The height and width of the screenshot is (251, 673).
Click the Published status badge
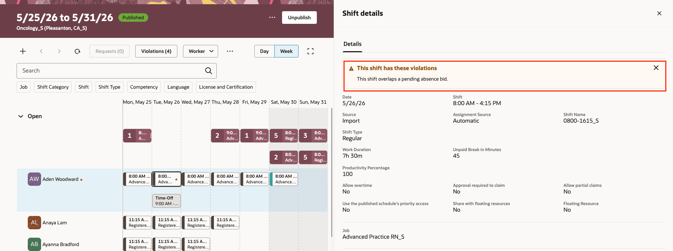pyautogui.click(x=133, y=18)
